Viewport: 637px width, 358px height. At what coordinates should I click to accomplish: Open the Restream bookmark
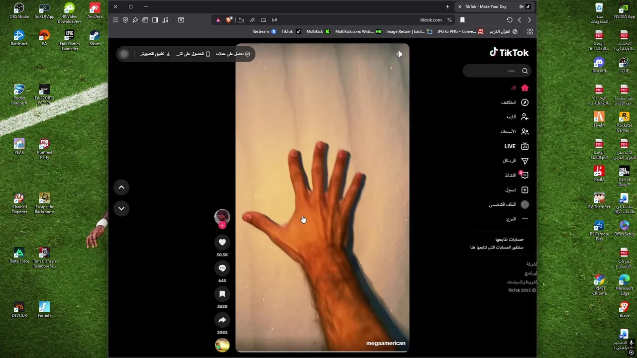pos(264,31)
